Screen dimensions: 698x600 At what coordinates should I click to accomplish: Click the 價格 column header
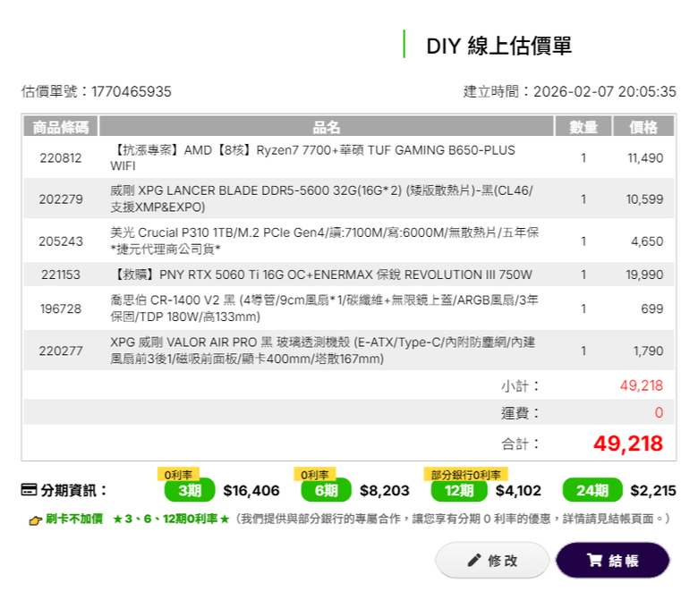pos(643,127)
